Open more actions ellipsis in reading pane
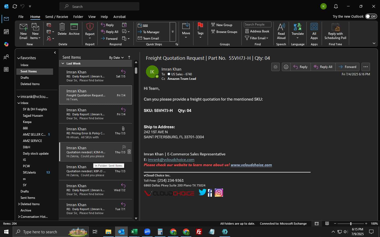Image resolution: width=380 pixels, height=237 pixels. coord(365,67)
